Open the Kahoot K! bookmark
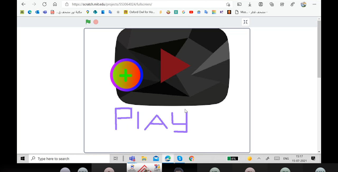This screenshot has height=172, width=338. 222,12
